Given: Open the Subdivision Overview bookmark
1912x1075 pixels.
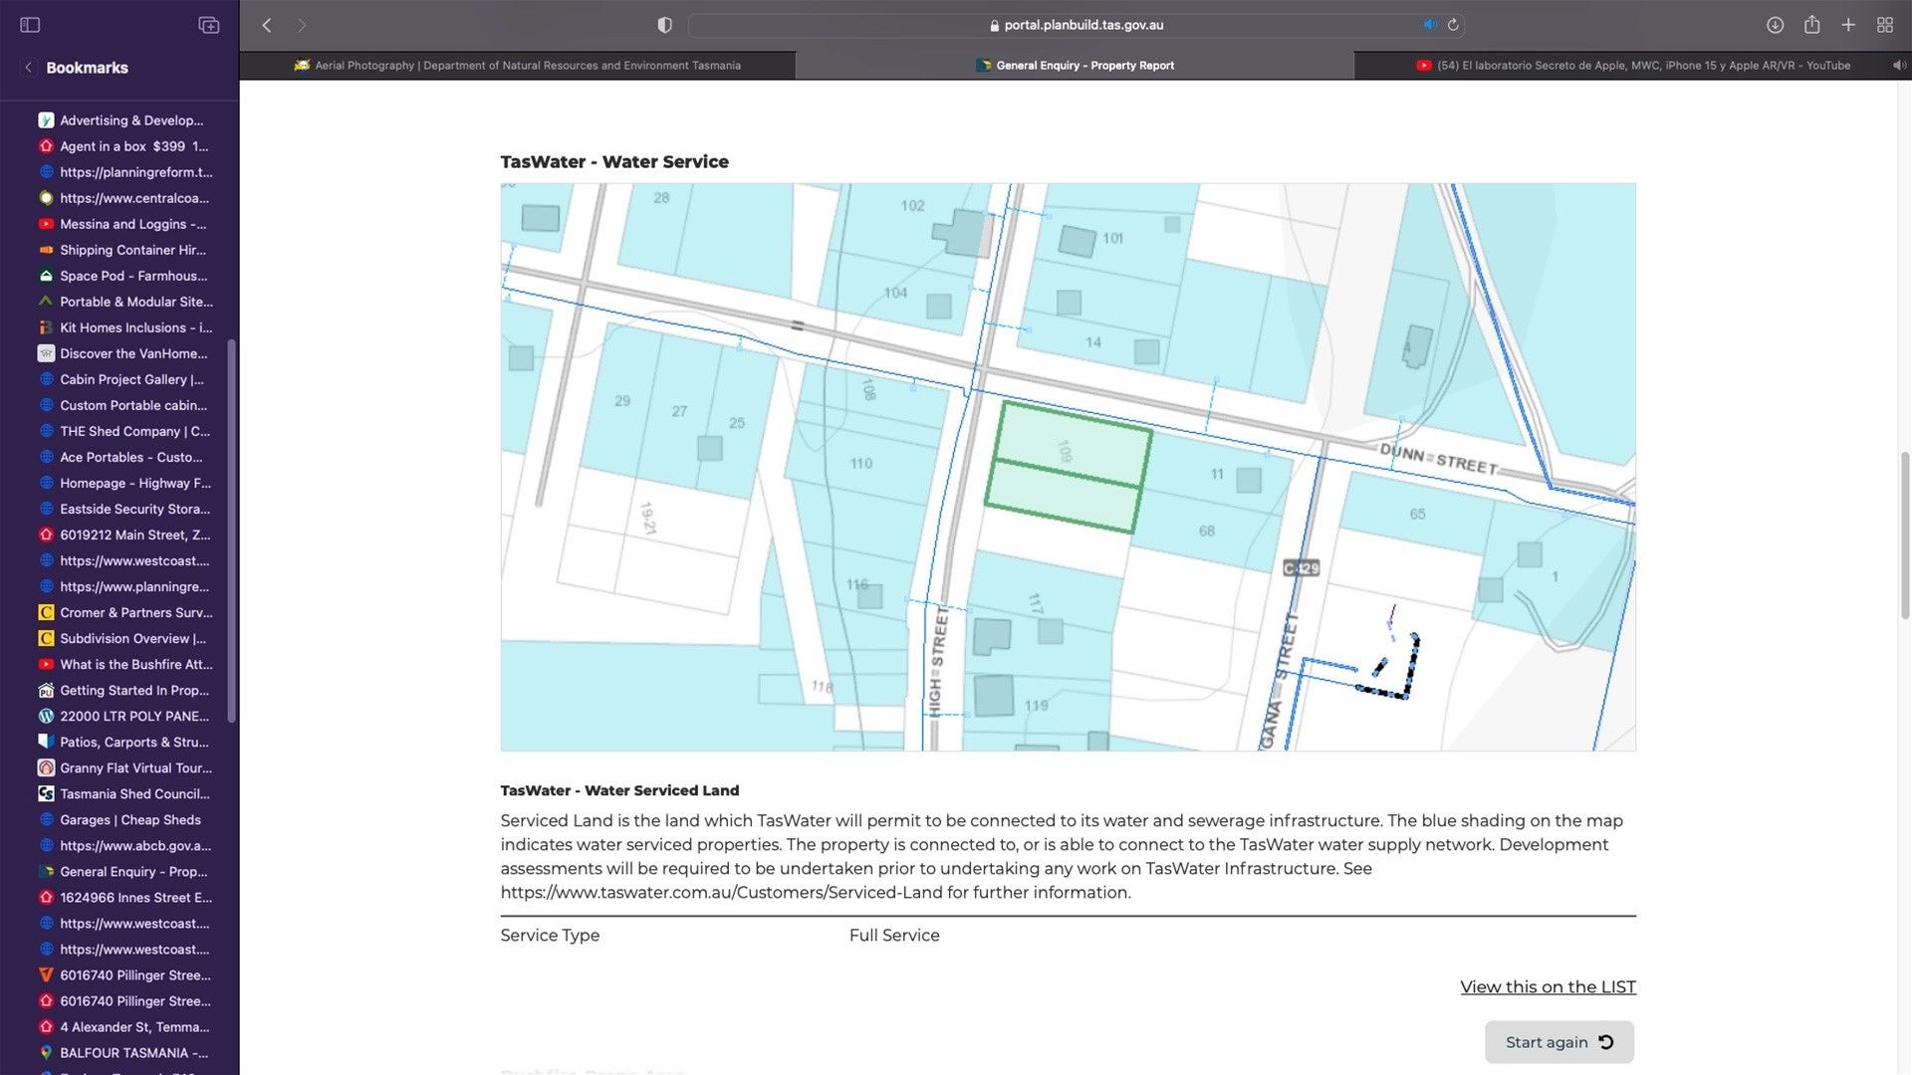Looking at the screenshot, I should tap(132, 639).
